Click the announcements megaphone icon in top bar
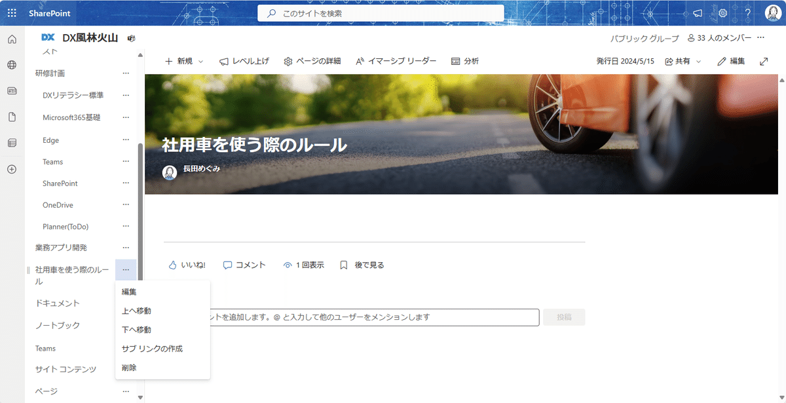Screen dimensions: 786x403 tap(696, 12)
